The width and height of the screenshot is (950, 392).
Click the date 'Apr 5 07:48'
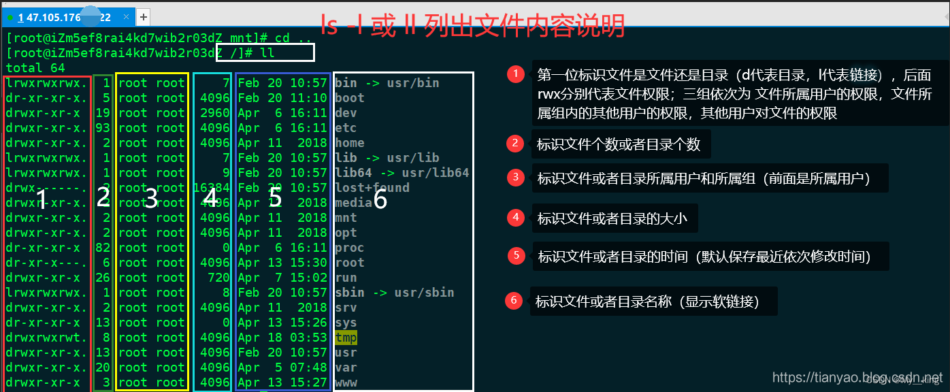click(x=282, y=367)
